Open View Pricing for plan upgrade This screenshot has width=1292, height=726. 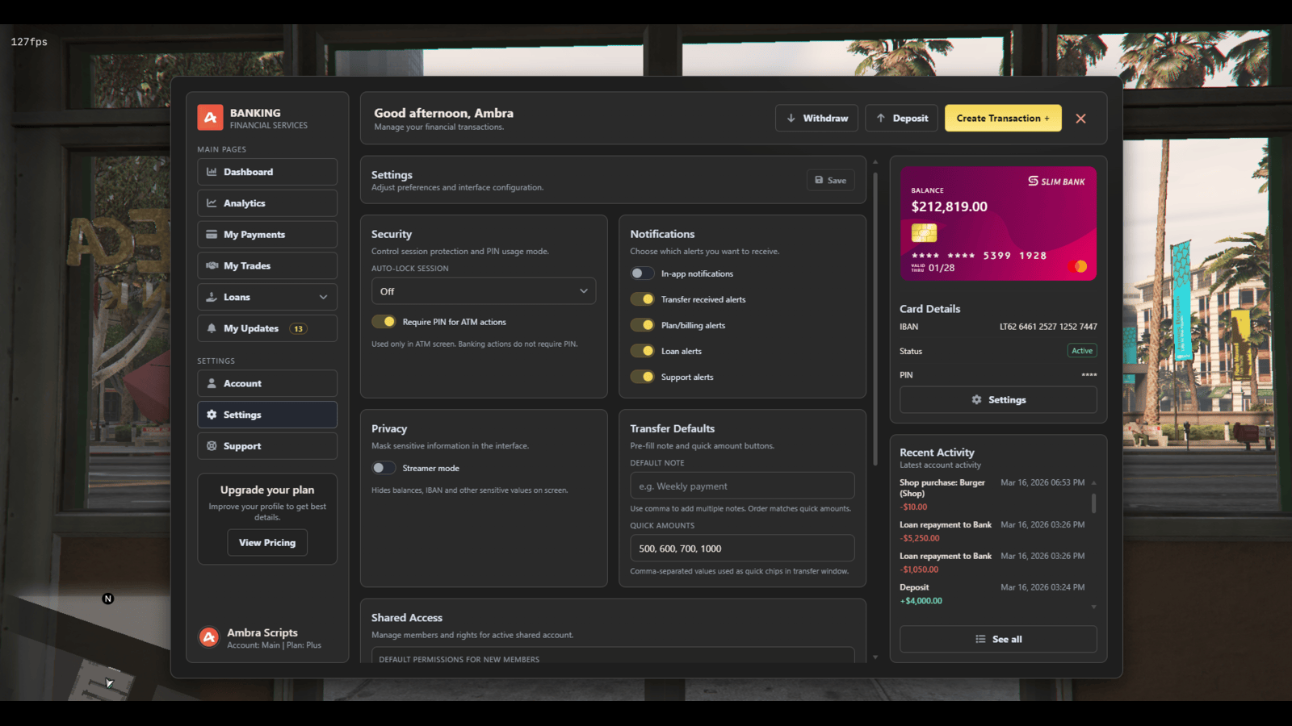[266, 542]
